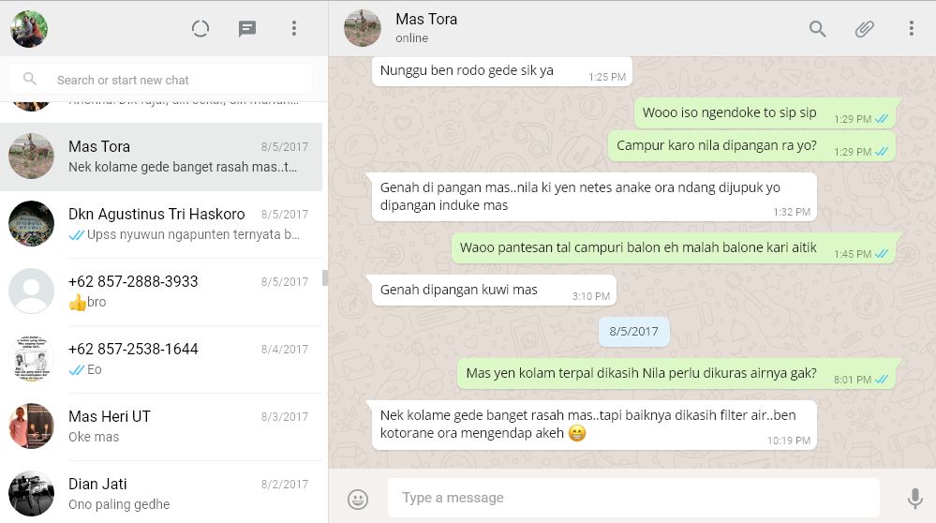View your own profile picture
Image resolution: width=936 pixels, height=523 pixels.
29,29
